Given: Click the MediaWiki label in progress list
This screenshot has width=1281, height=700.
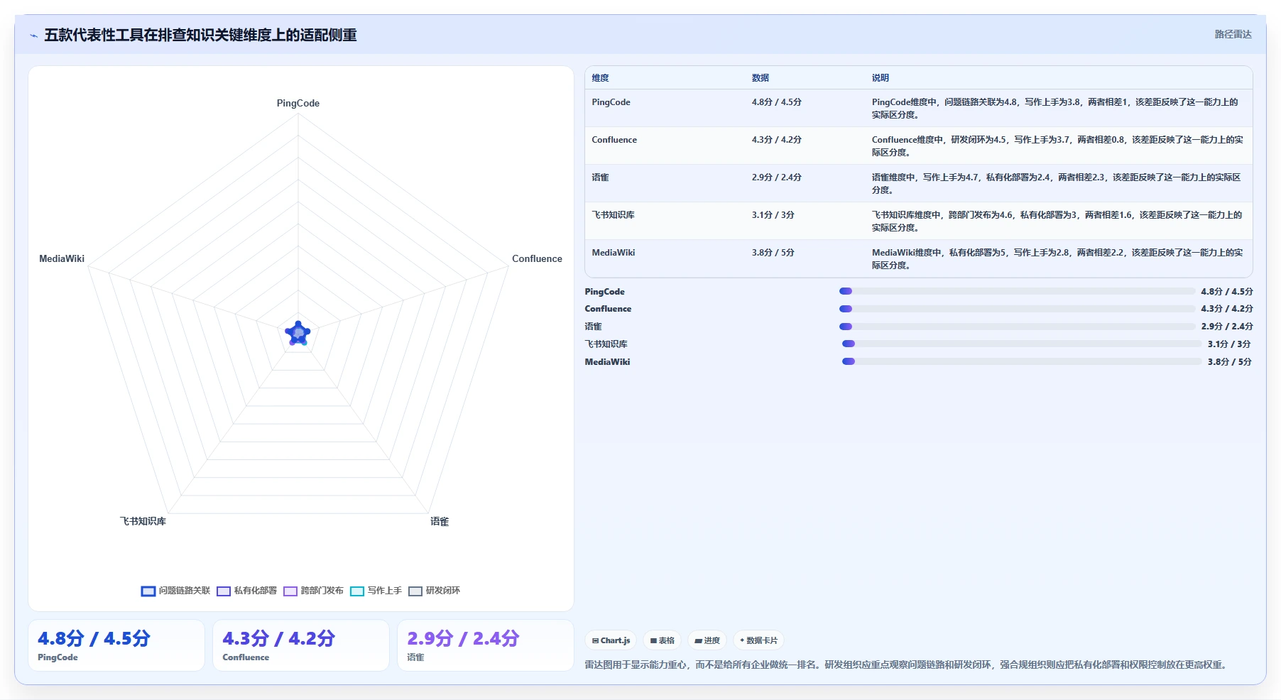Looking at the screenshot, I should pos(607,362).
